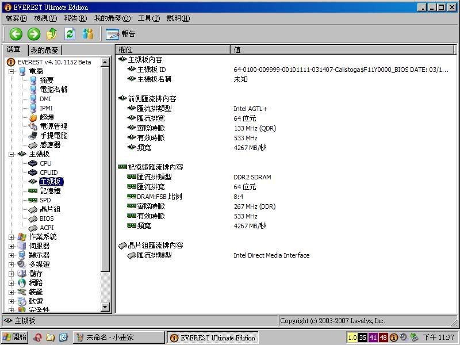Click the green Back arrow toolbar icon
Viewport: 460px width, 345px height.
[16, 34]
